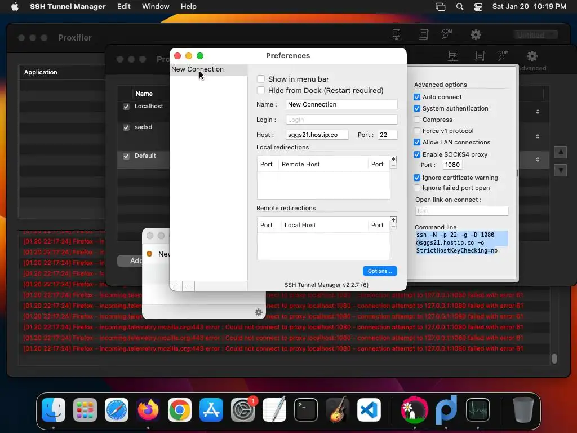Open sadsd rule action dropdown stepper
The image size is (577, 433).
(538, 136)
